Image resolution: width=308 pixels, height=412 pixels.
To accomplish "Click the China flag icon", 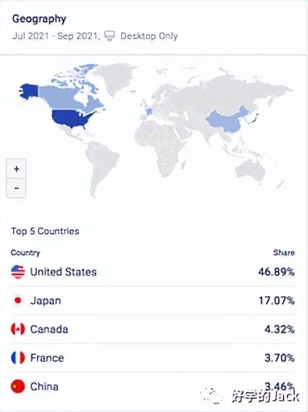I will (18, 386).
